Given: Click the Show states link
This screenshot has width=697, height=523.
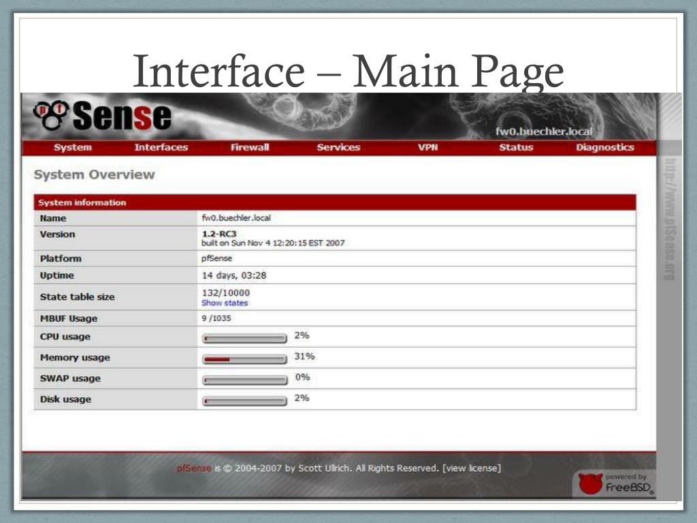Looking at the screenshot, I should tap(225, 303).
